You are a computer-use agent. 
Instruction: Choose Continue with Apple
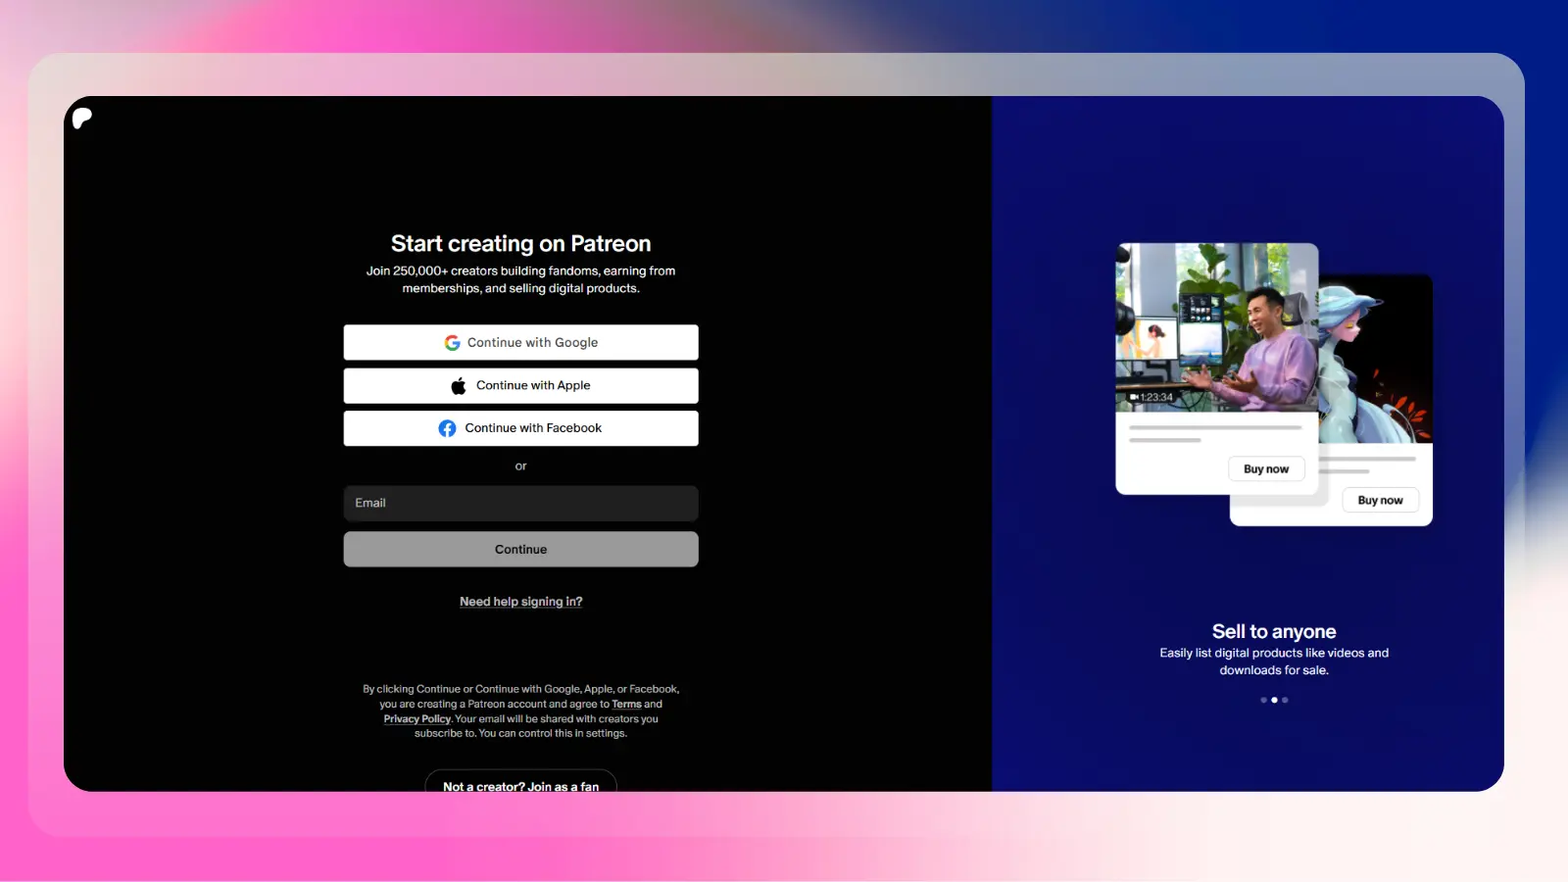(520, 386)
